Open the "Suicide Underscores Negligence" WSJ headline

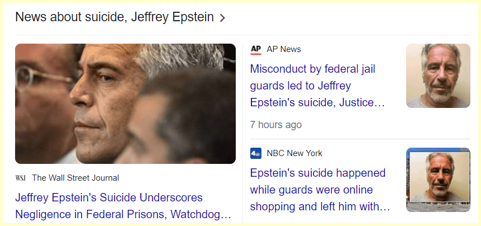pos(109,197)
